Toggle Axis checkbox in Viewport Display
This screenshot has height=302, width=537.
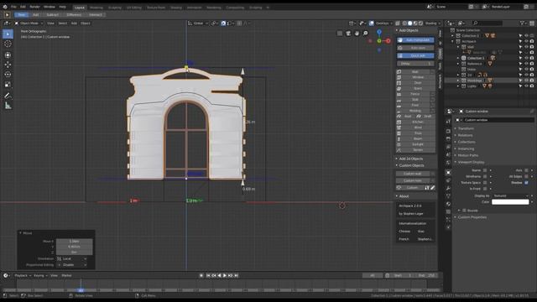click(x=526, y=170)
